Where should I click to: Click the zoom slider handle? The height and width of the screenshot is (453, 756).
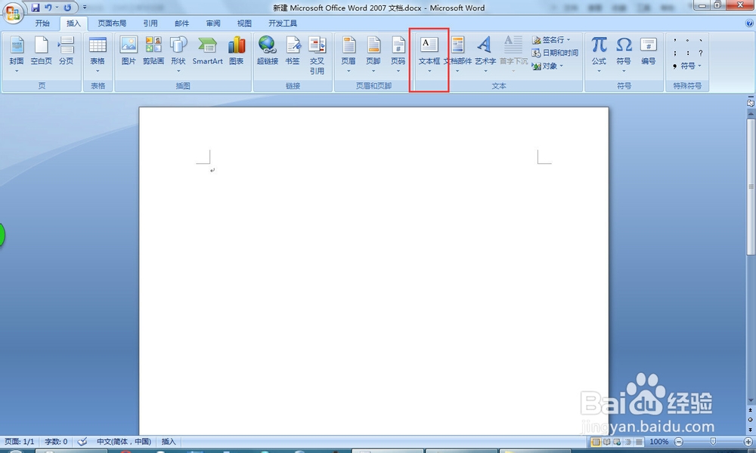pyautogui.click(x=713, y=442)
